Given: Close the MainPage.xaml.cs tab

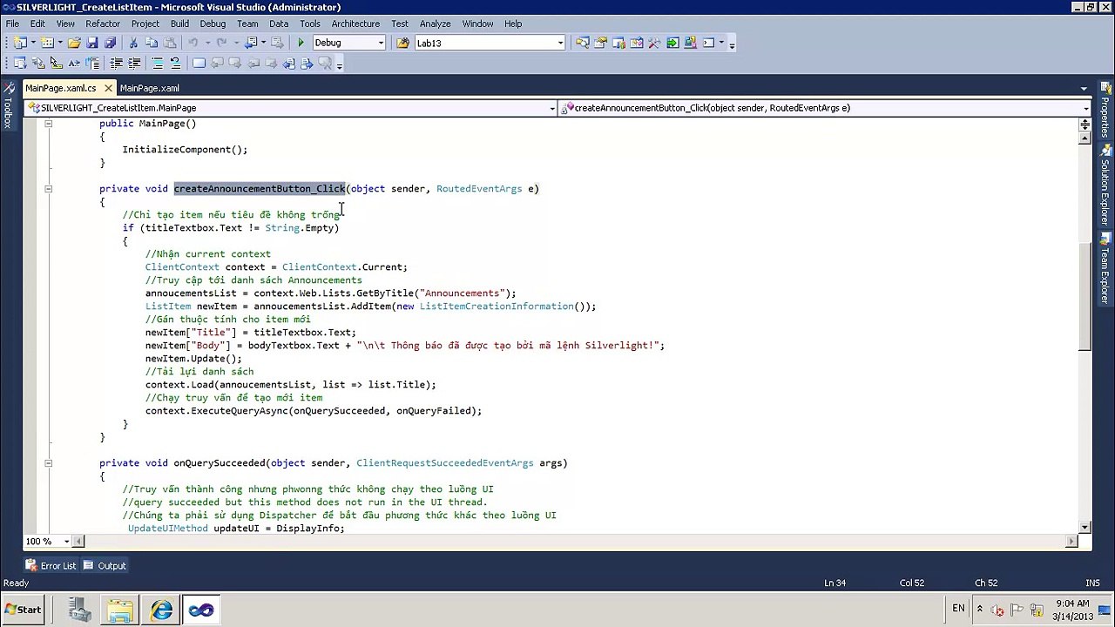Looking at the screenshot, I should point(108,88).
